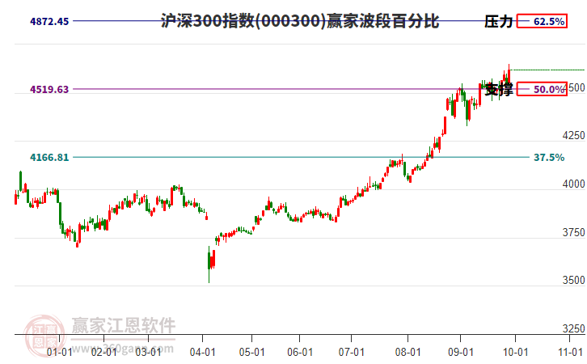Viewport: 587px width, 364px height.
Task: Click the 3500 y-axis value
Action: (x=573, y=280)
